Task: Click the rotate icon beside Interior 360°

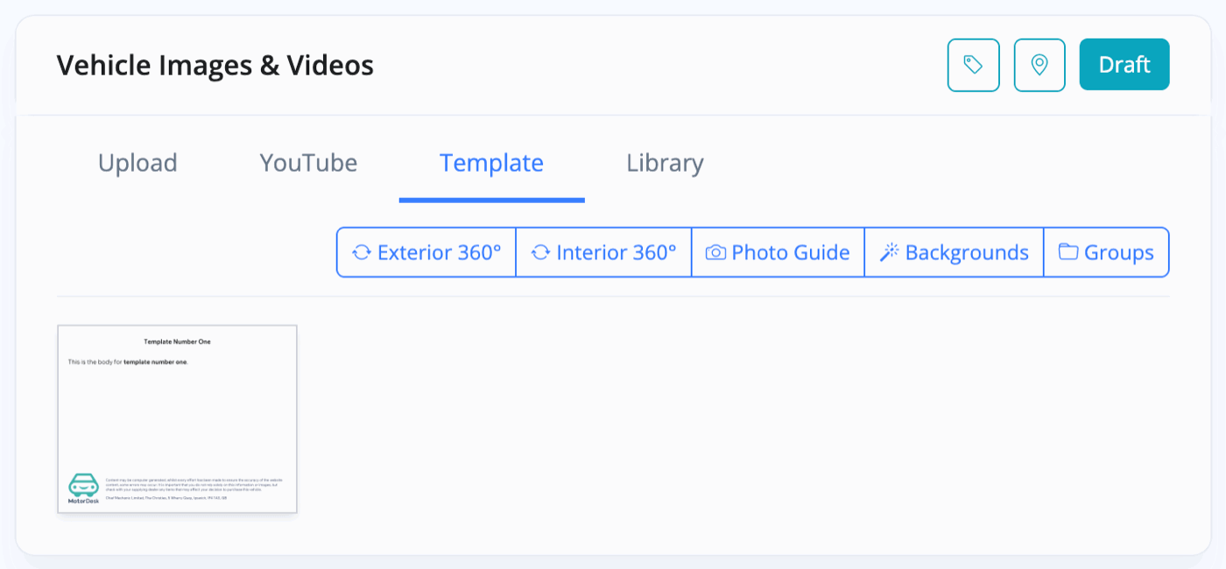Action: pyautogui.click(x=540, y=253)
